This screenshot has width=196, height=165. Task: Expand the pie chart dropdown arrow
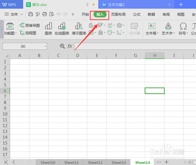click(114, 33)
